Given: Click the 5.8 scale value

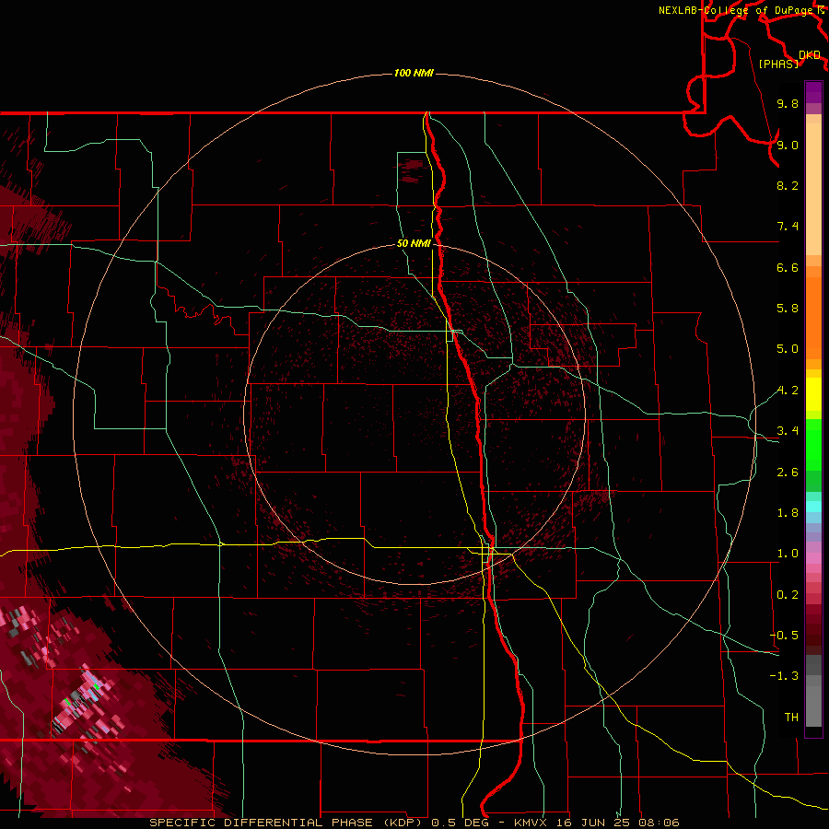Looking at the screenshot, I should [x=788, y=309].
